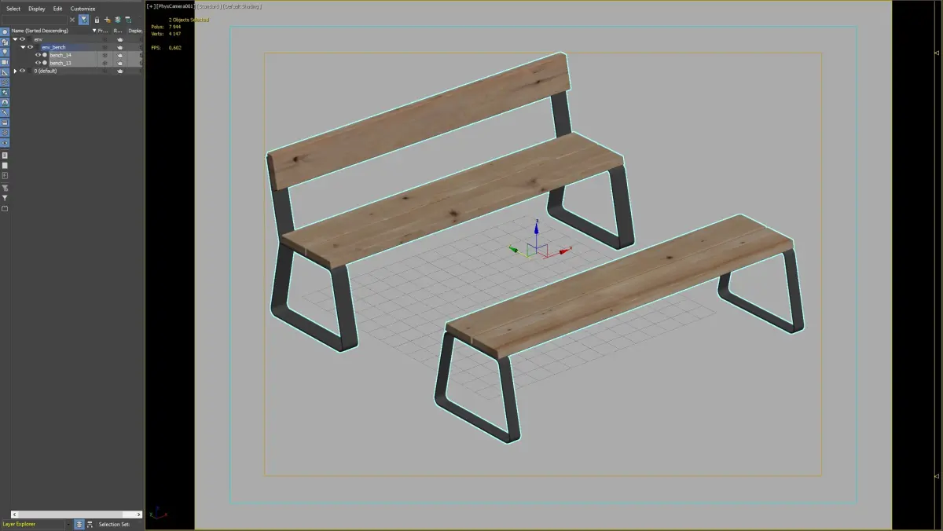Image resolution: width=943 pixels, height=531 pixels.
Task: Clear the search field with X
Action: pos(72,20)
